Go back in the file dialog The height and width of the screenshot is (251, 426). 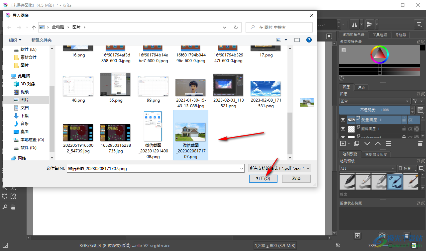click(x=10, y=27)
